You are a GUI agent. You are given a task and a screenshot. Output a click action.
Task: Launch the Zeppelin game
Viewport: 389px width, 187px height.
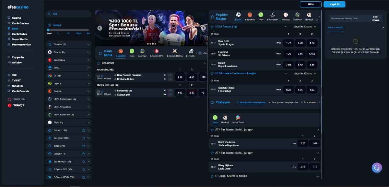(x=18, y=57)
